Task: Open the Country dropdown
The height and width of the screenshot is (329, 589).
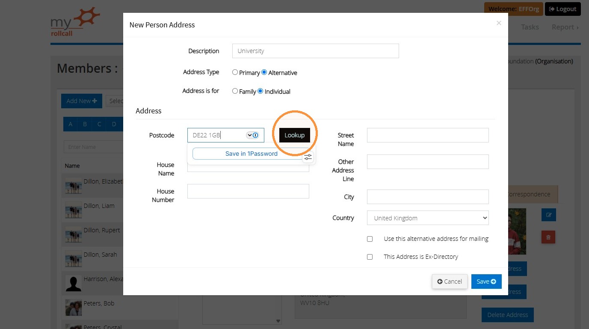Action: point(428,218)
